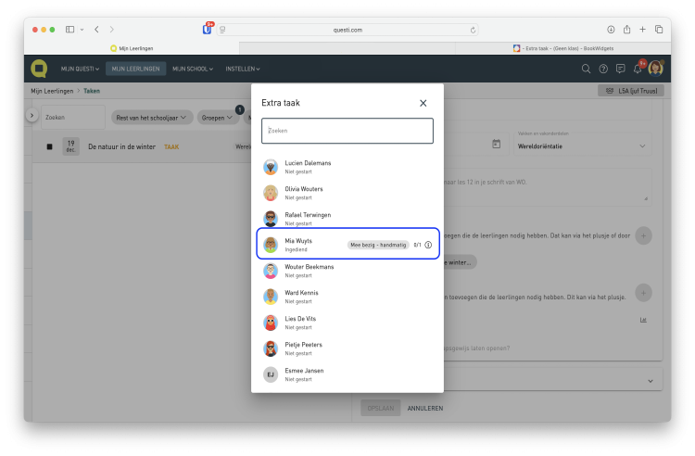This screenshot has height=456, width=695.
Task: Open the Groepen filter dropdown
Action: tap(217, 118)
